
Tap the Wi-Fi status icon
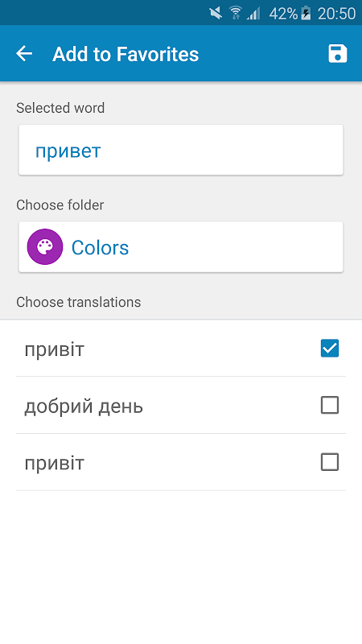[236, 13]
